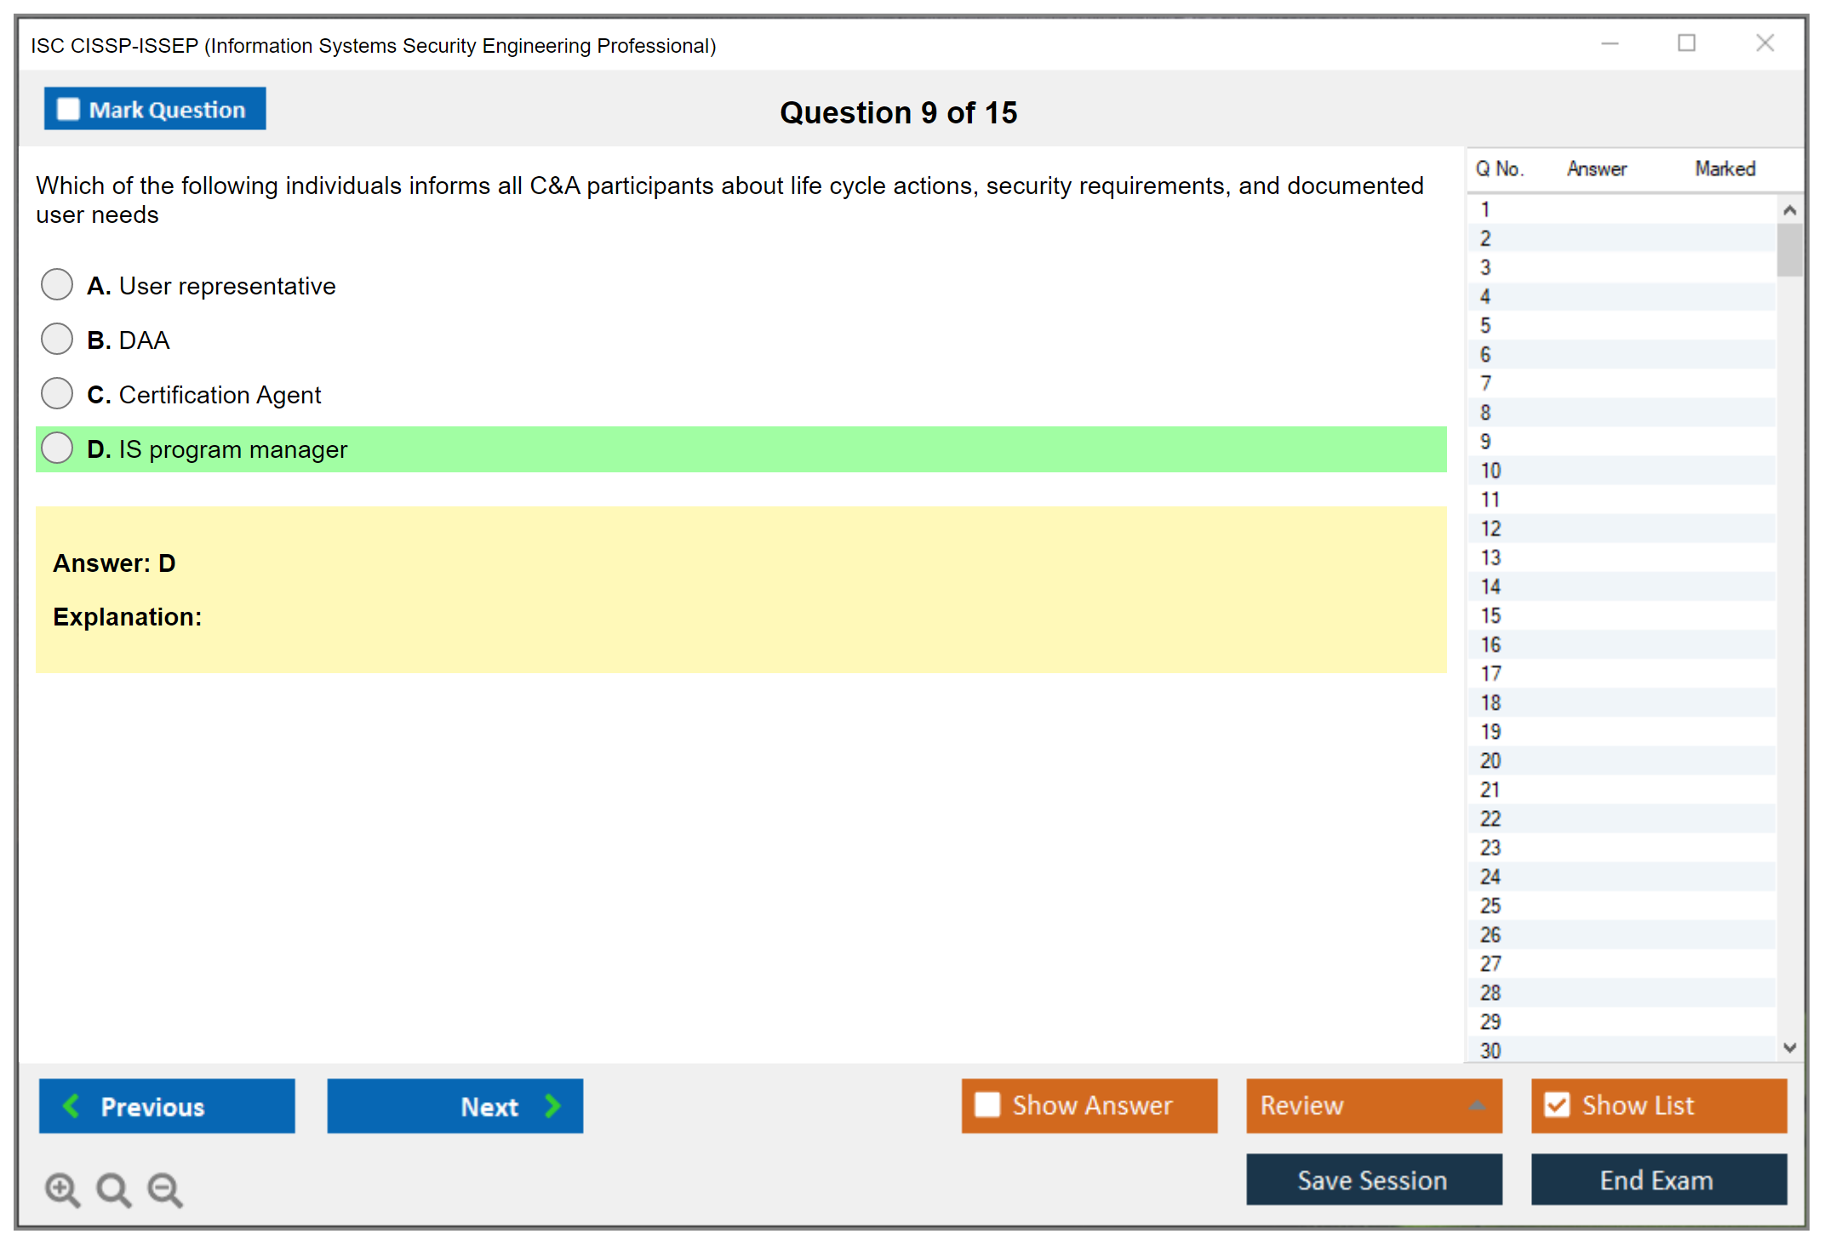Select question 22 row in list
The image size is (1830, 1251).
1490,819
